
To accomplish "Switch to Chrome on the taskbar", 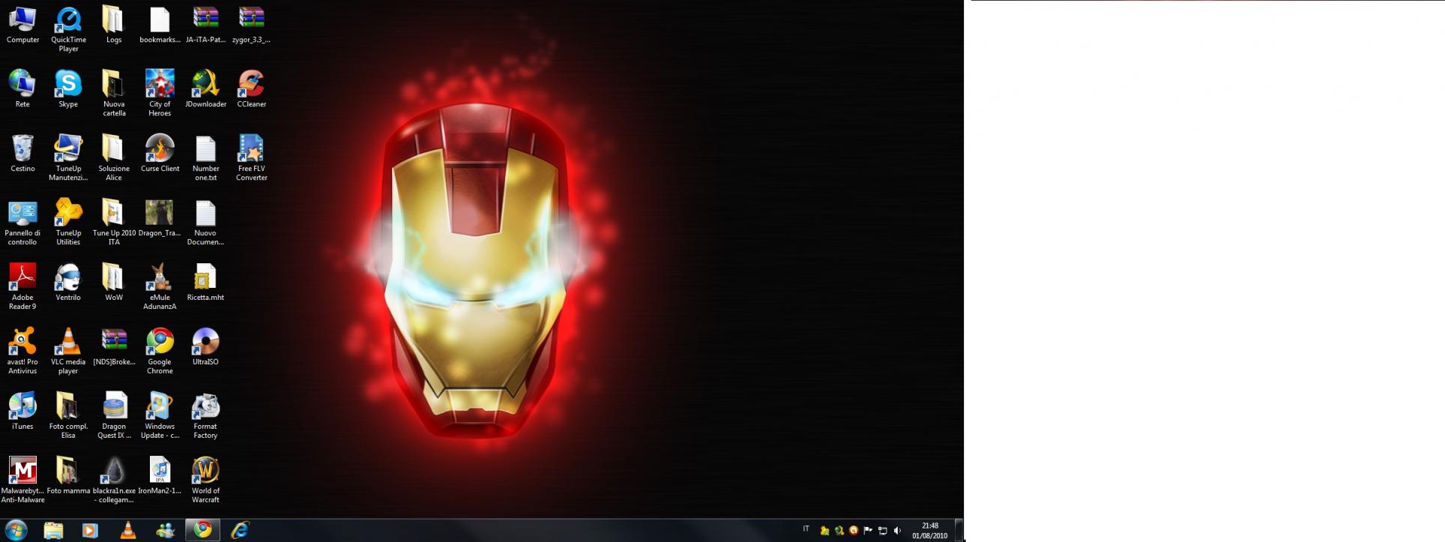I will [202, 530].
